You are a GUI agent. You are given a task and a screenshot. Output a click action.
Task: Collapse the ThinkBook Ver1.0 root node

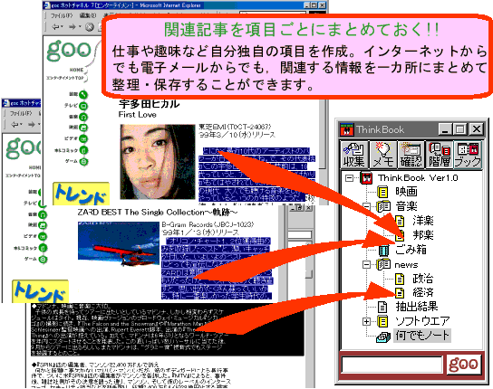(x=349, y=178)
